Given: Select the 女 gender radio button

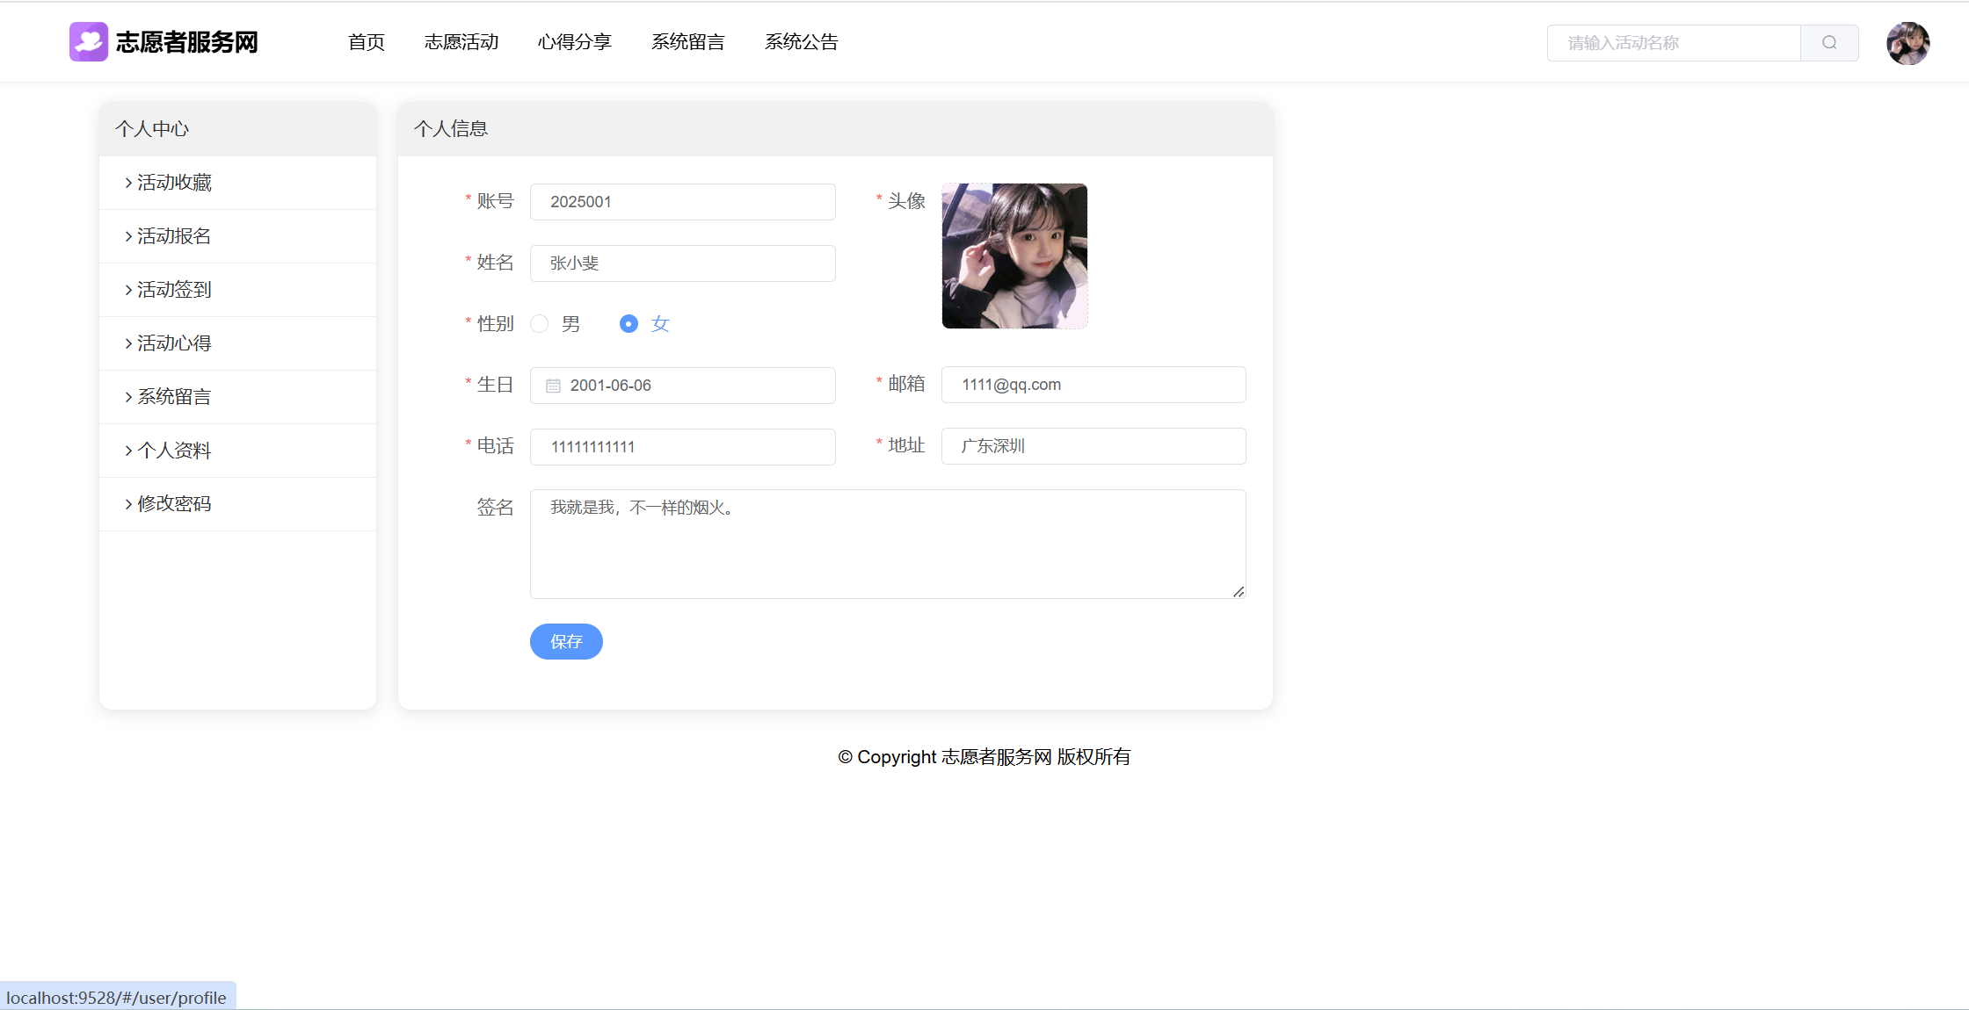Looking at the screenshot, I should click(x=628, y=324).
